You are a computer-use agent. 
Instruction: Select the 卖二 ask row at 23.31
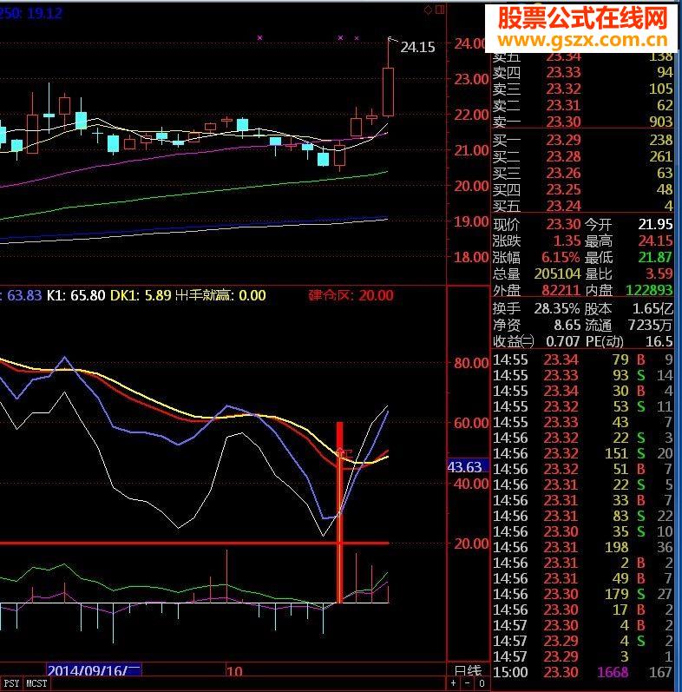click(x=583, y=105)
